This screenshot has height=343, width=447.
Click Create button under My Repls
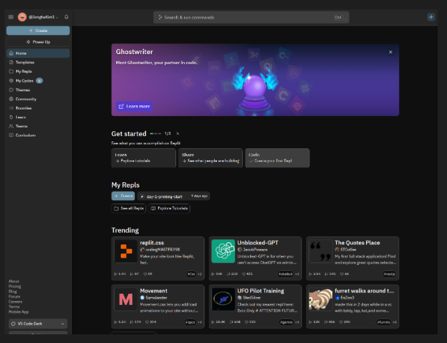pos(123,196)
